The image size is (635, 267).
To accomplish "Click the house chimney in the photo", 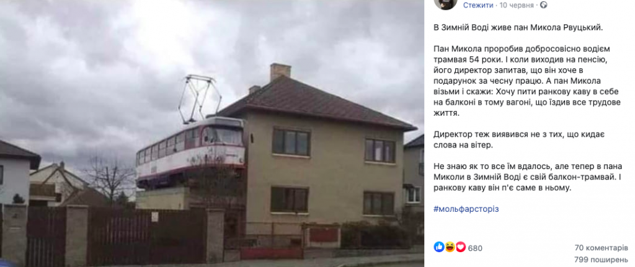I will tap(280, 72).
